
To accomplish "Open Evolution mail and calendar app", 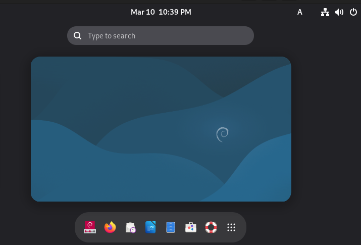I will tap(130, 227).
